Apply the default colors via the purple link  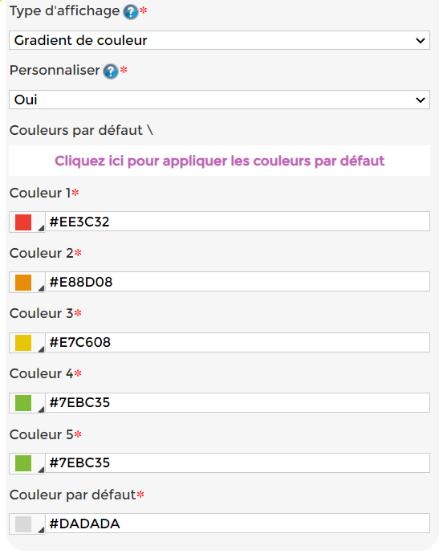click(219, 161)
